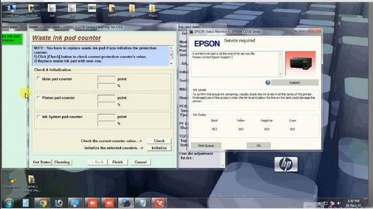The height and width of the screenshot is (209, 373).
Task: Tick the Ink System pad counter checkbox
Action: pos(38,116)
